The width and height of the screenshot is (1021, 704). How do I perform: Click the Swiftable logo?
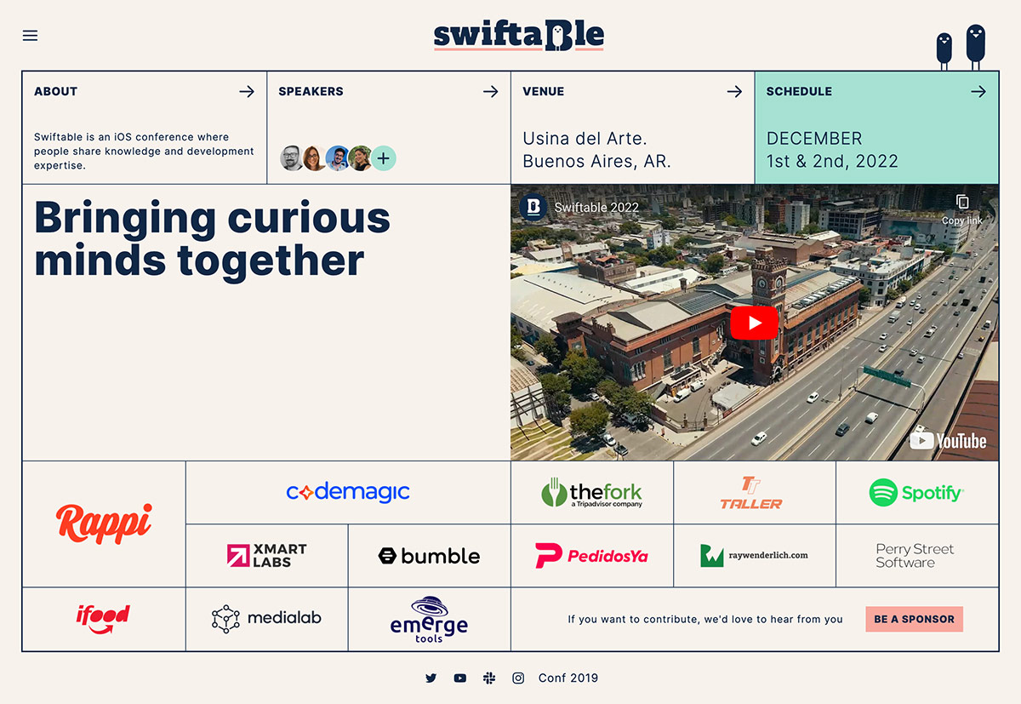tap(518, 35)
